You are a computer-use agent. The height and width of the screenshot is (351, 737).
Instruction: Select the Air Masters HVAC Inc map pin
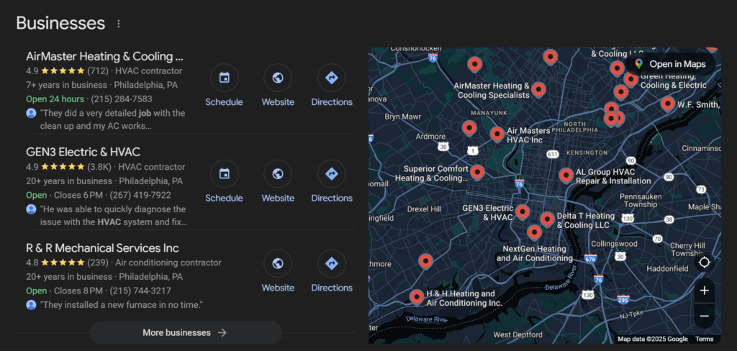497,135
